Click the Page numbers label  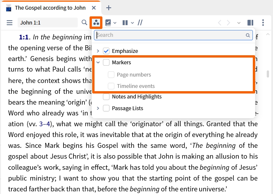134,75
